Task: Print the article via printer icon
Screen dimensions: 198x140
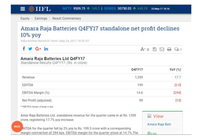Action: click(x=169, y=49)
